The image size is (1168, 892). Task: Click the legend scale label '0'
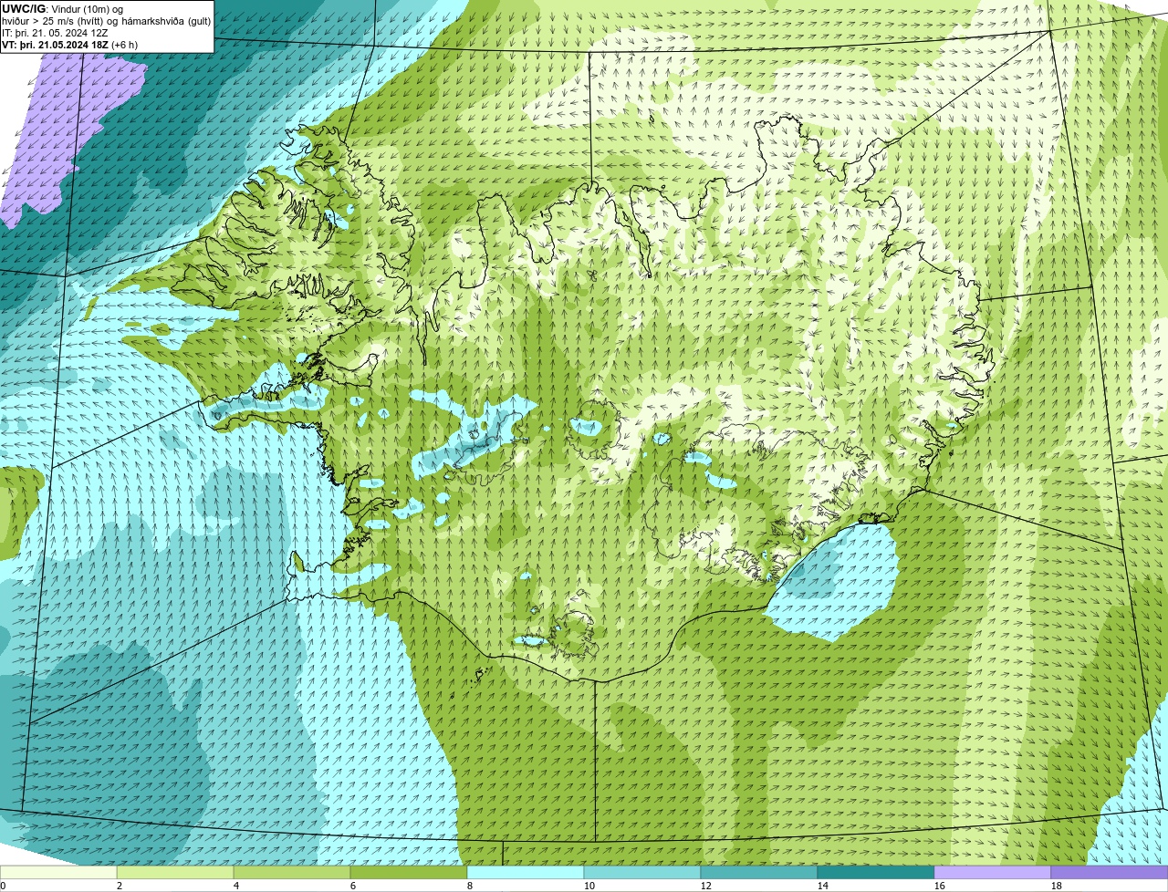3,886
